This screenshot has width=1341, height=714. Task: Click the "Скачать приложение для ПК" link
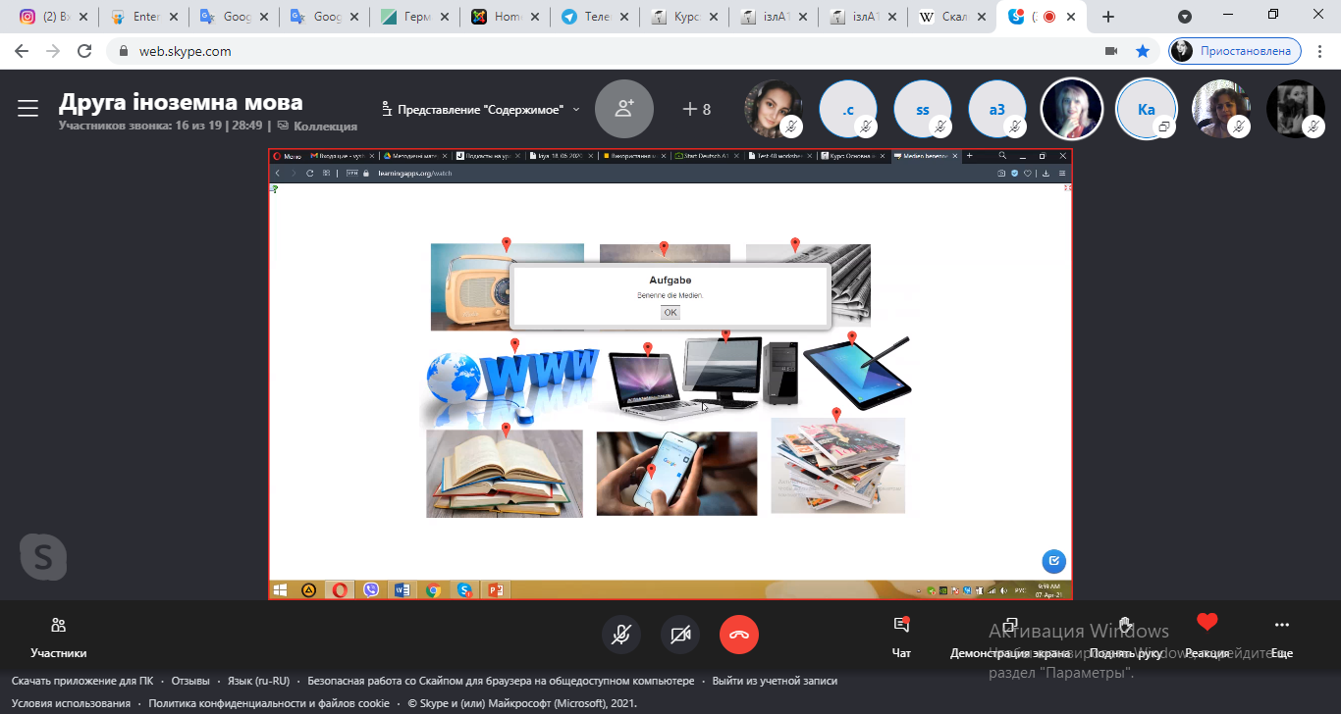(82, 681)
